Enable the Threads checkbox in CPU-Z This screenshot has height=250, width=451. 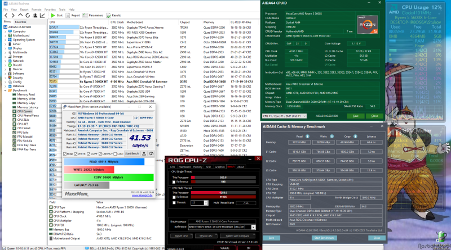pyautogui.click(x=174, y=203)
